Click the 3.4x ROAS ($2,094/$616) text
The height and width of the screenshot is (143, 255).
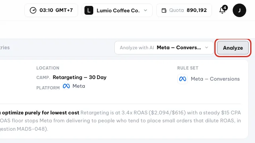point(154,112)
